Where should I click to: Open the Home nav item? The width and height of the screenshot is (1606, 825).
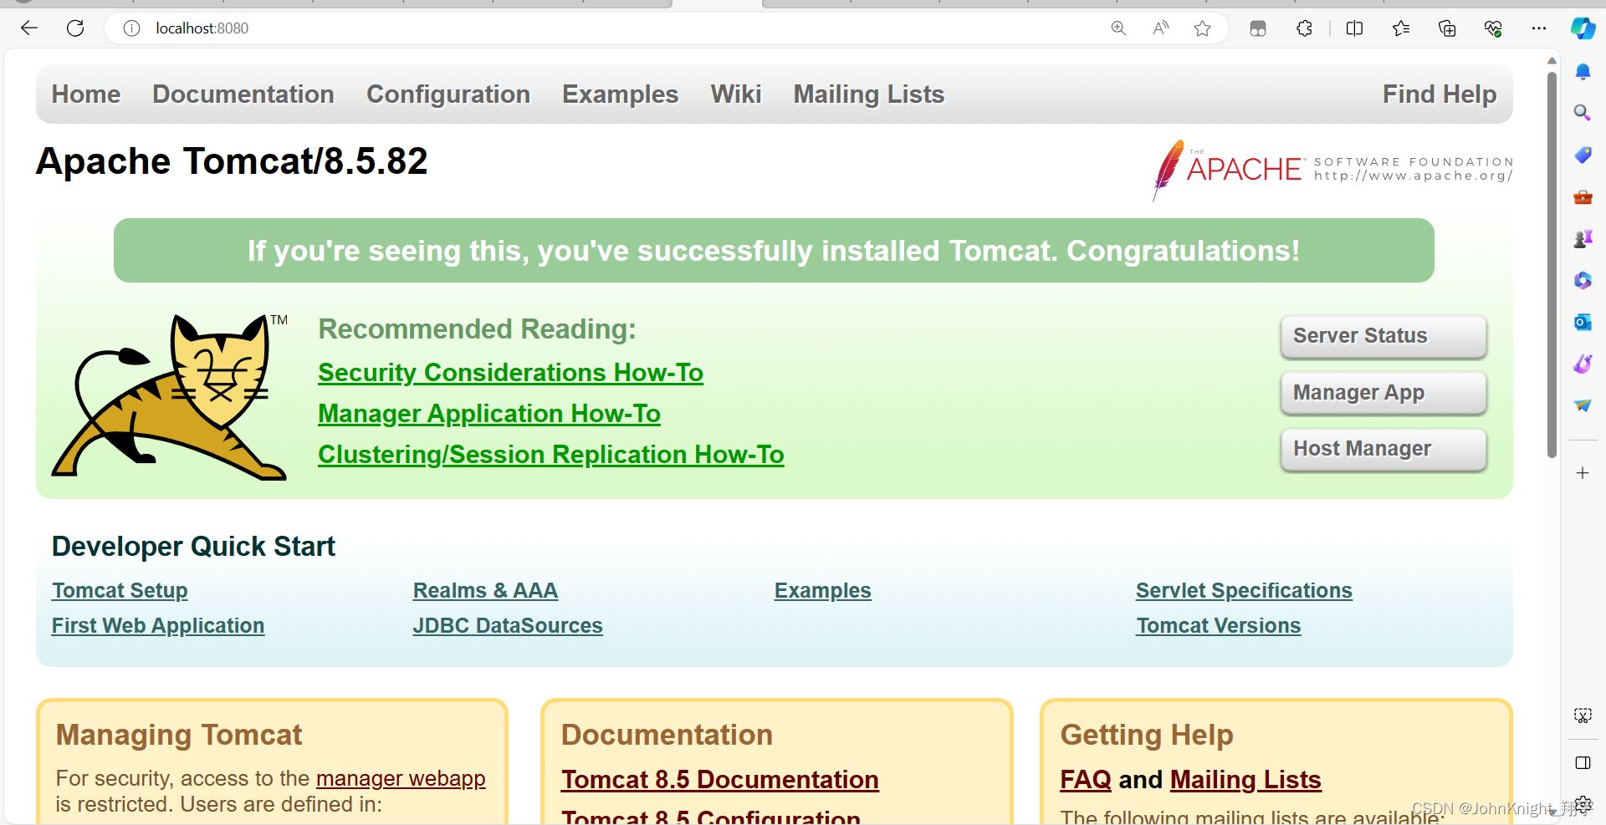[x=86, y=94]
